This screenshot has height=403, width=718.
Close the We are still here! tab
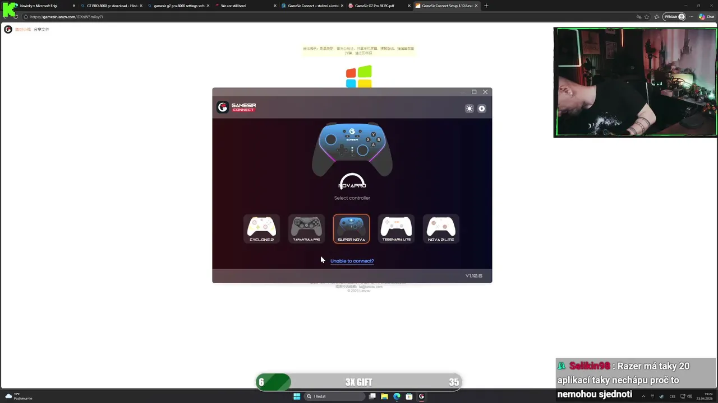pyautogui.click(x=275, y=6)
